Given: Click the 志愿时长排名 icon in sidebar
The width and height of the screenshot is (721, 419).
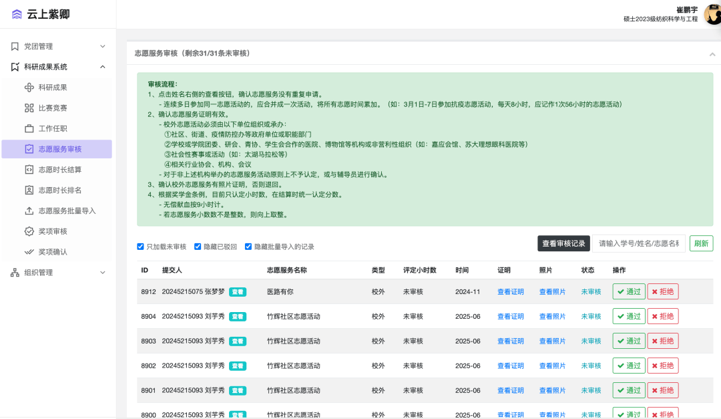Looking at the screenshot, I should [x=29, y=190].
